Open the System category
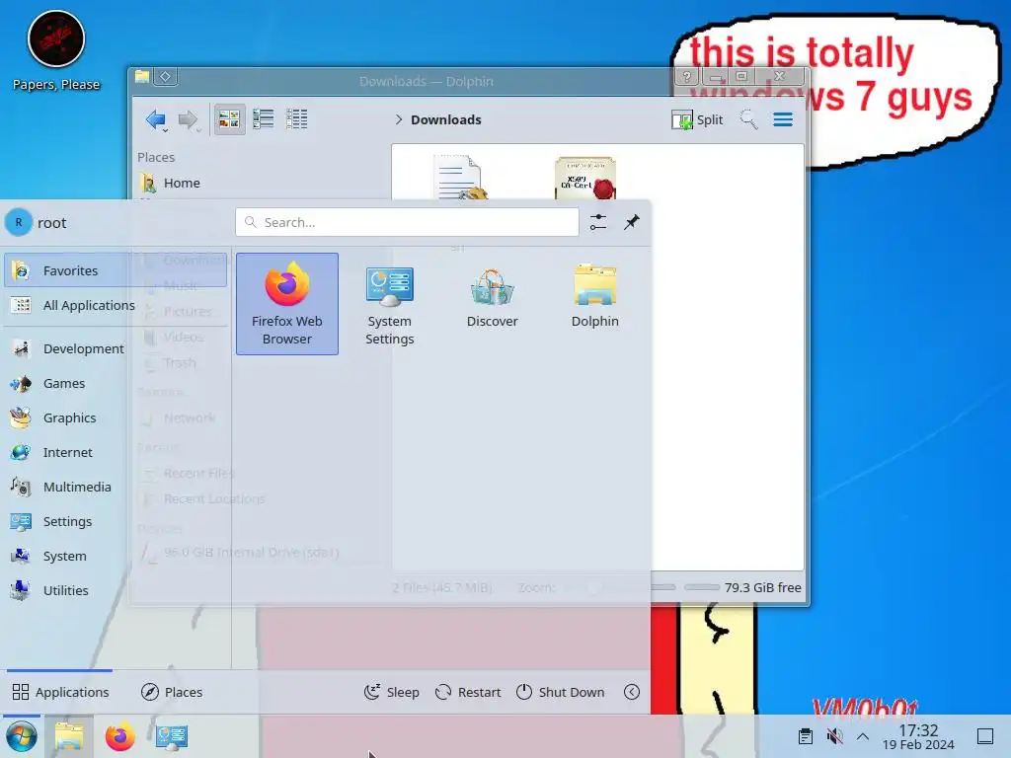Screen dimensions: 1011x758 (116, 556)
